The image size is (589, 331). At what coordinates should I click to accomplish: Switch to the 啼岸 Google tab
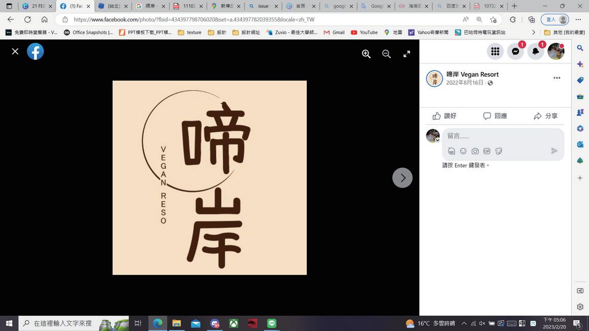point(150,6)
